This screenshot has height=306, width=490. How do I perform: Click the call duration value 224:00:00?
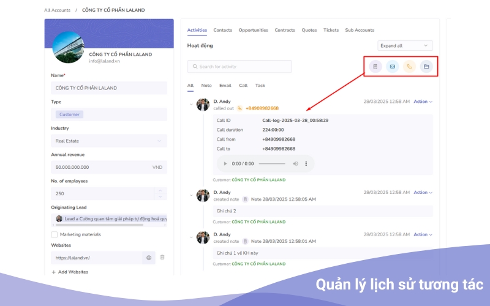273,130
